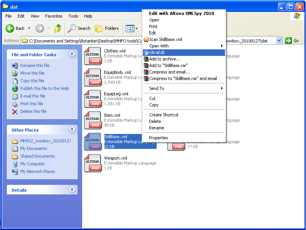Open MHSX2_wowbox_20100127 folder link
This screenshot has width=306, height=230.
(x=45, y=141)
